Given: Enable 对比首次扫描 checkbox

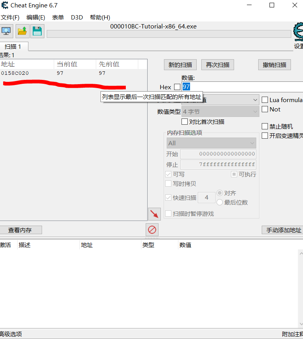Looking at the screenshot, I should 185,122.
